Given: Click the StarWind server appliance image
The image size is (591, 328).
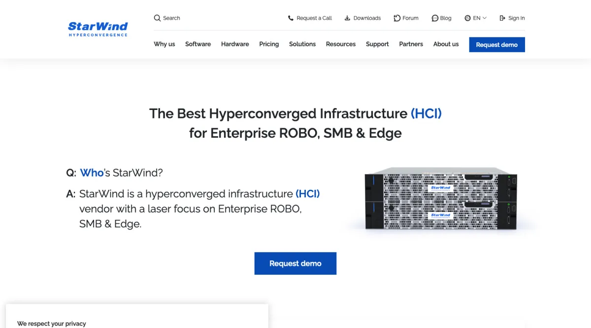Looking at the screenshot, I should 441,199.
